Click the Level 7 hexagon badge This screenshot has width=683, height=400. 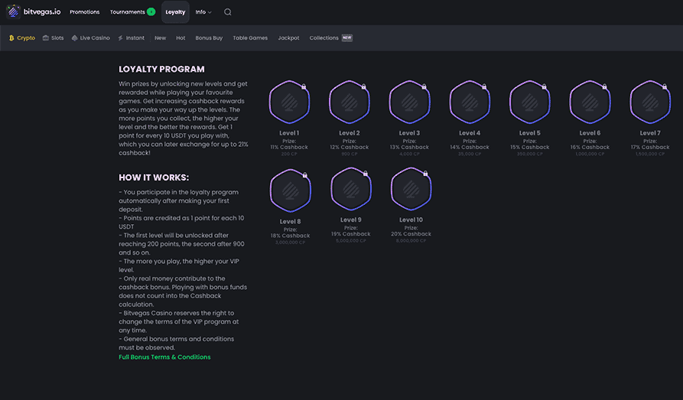(x=649, y=102)
